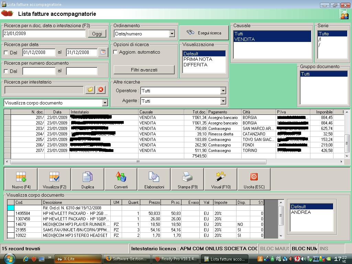
Task: Tick the row checkbox for item 1495584
Action: tap(11, 213)
